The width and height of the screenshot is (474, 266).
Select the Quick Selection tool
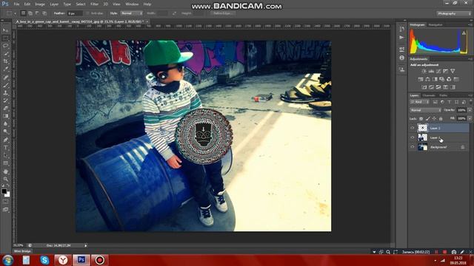pos(5,54)
